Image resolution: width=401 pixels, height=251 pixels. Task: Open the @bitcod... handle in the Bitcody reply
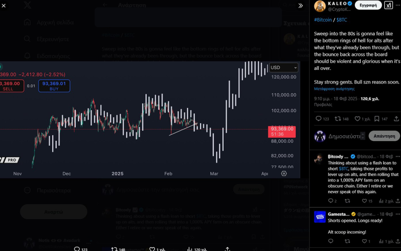pyautogui.click(x=366, y=157)
